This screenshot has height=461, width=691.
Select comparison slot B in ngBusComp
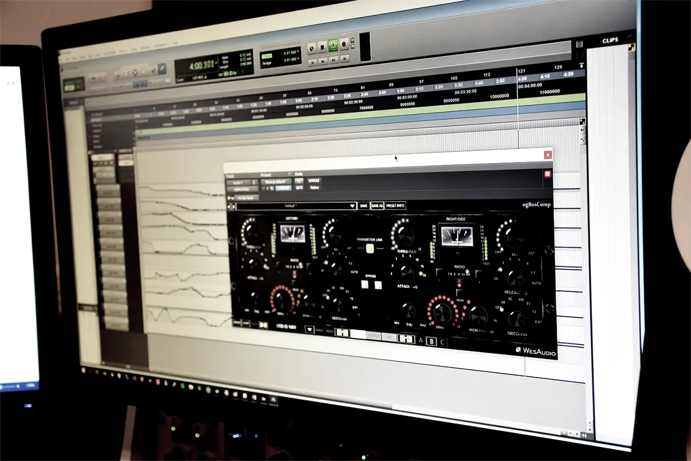(431, 341)
